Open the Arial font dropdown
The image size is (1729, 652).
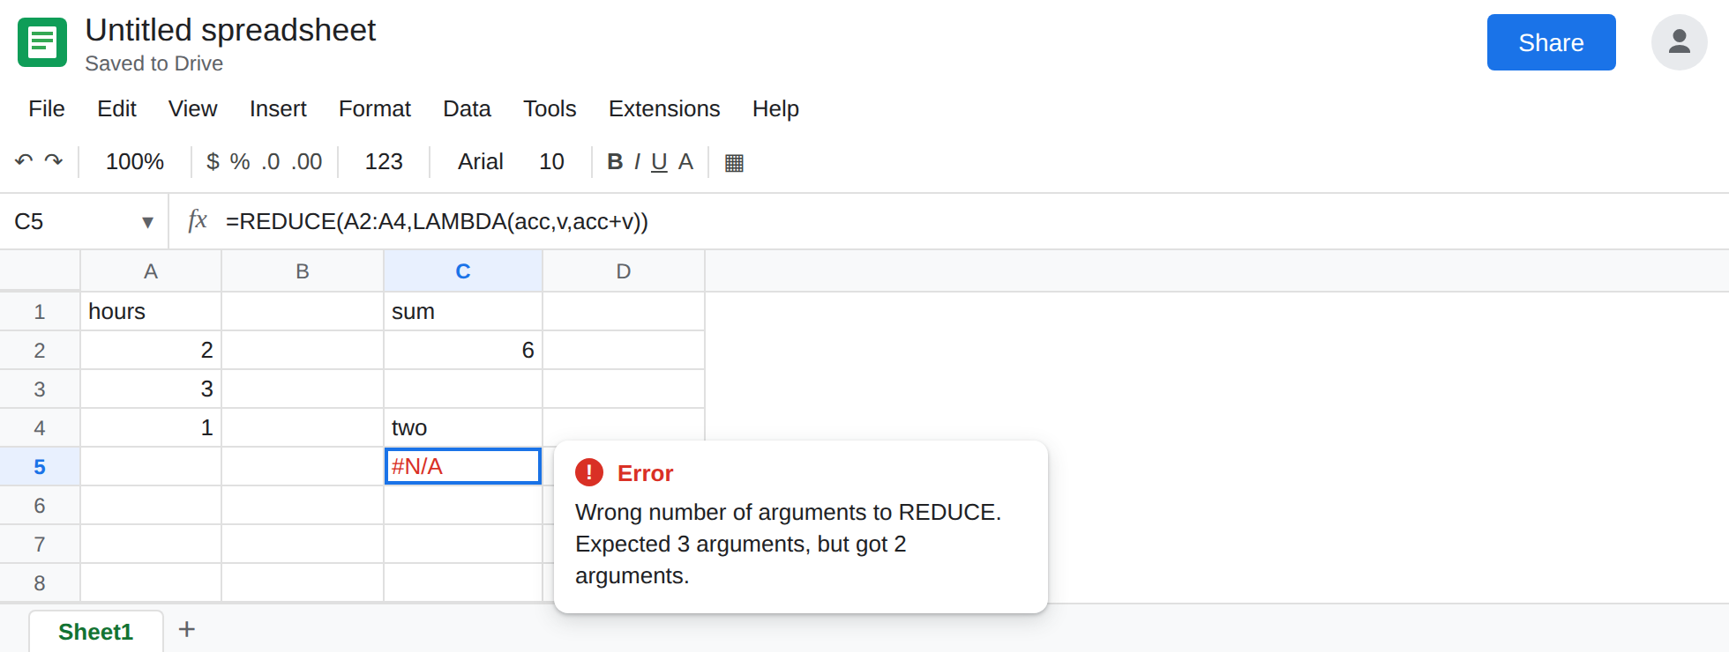(x=480, y=161)
